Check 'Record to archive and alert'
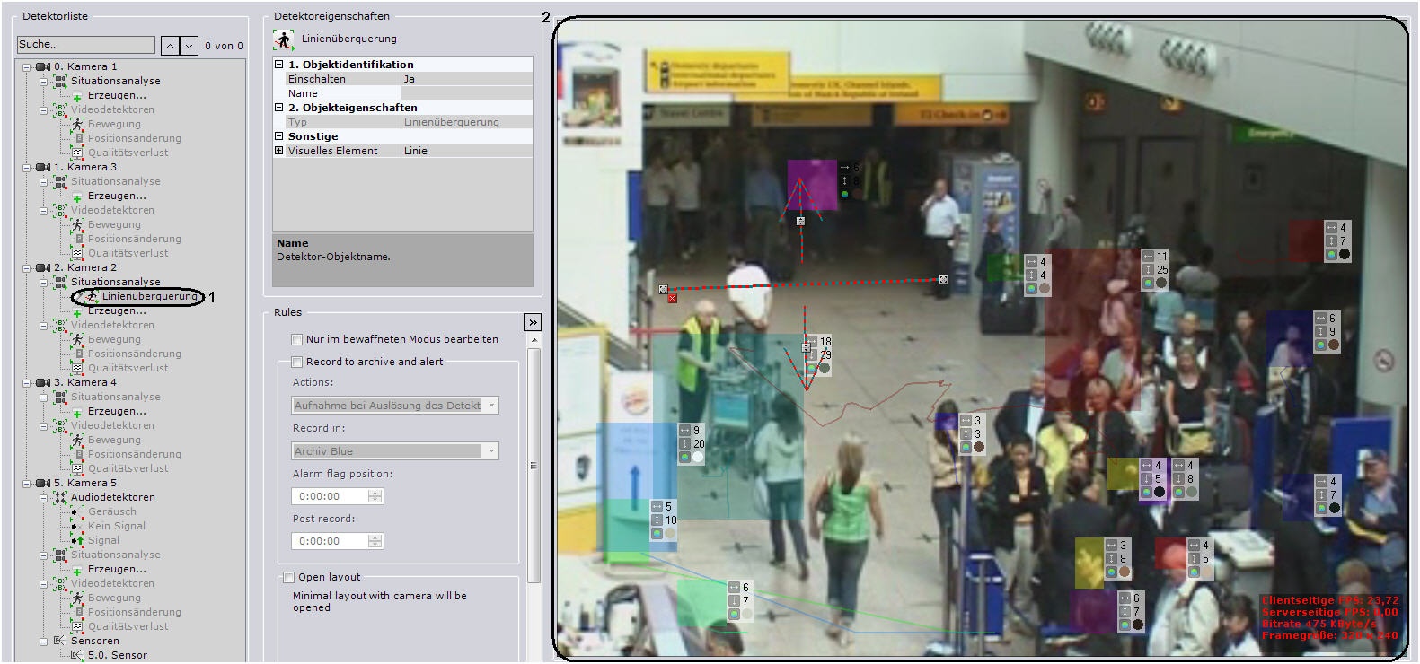The image size is (1420, 664). tap(297, 363)
